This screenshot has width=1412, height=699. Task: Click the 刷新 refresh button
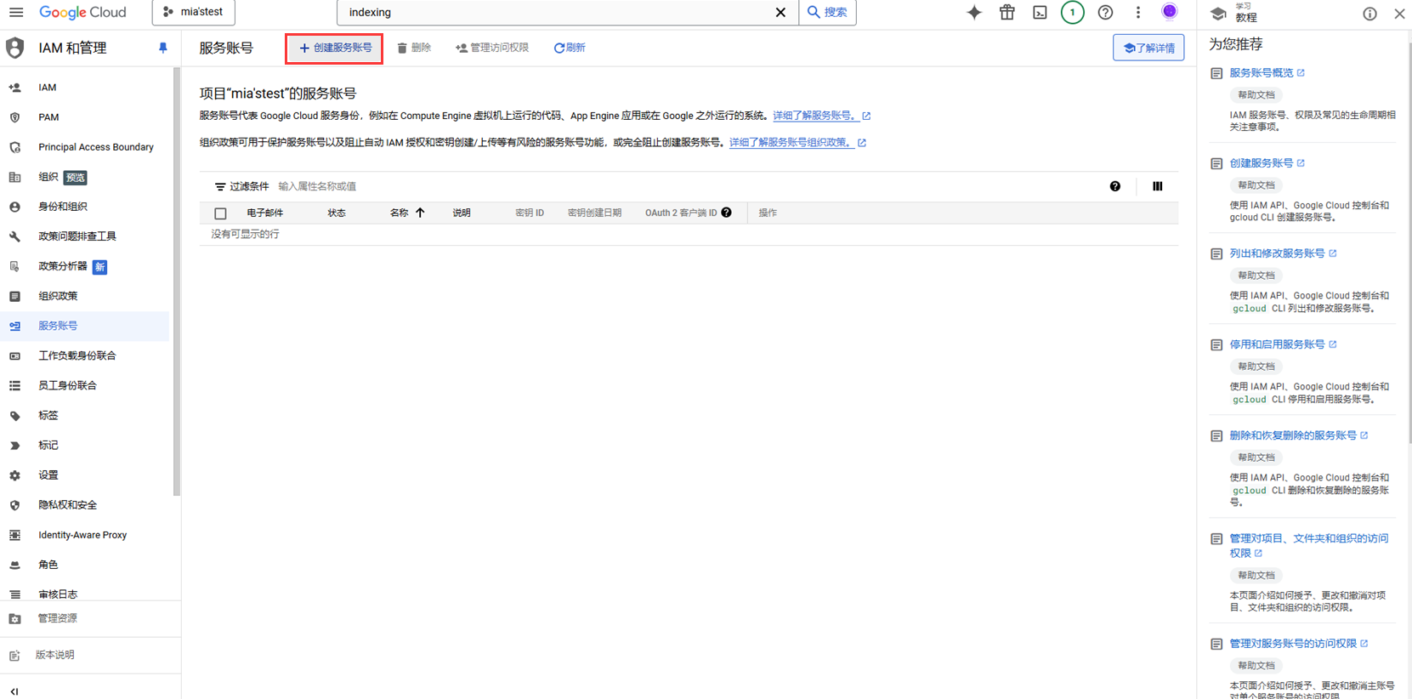click(570, 48)
